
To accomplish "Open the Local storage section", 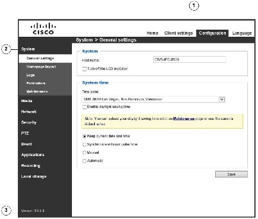I will click(x=34, y=176).
